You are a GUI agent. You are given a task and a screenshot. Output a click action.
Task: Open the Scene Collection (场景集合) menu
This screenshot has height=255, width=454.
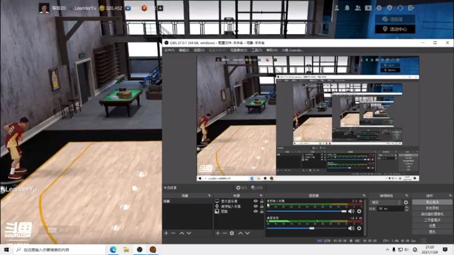click(238, 50)
